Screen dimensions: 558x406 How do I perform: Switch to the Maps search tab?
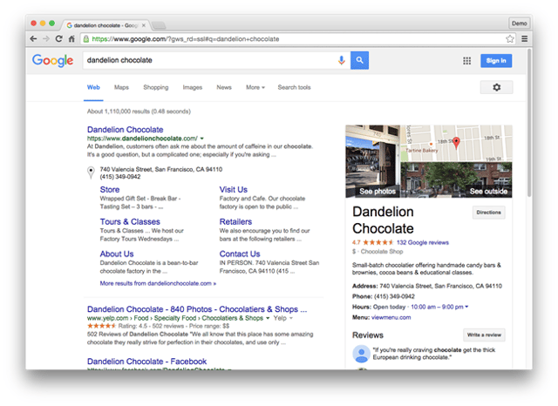[121, 87]
